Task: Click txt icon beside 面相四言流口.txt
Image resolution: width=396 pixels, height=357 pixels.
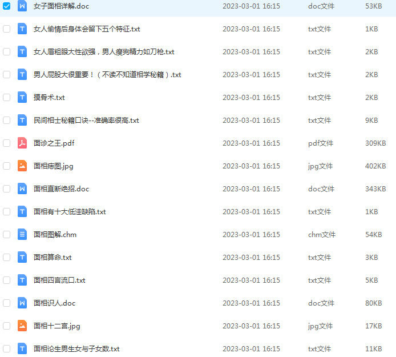Action: (x=22, y=280)
